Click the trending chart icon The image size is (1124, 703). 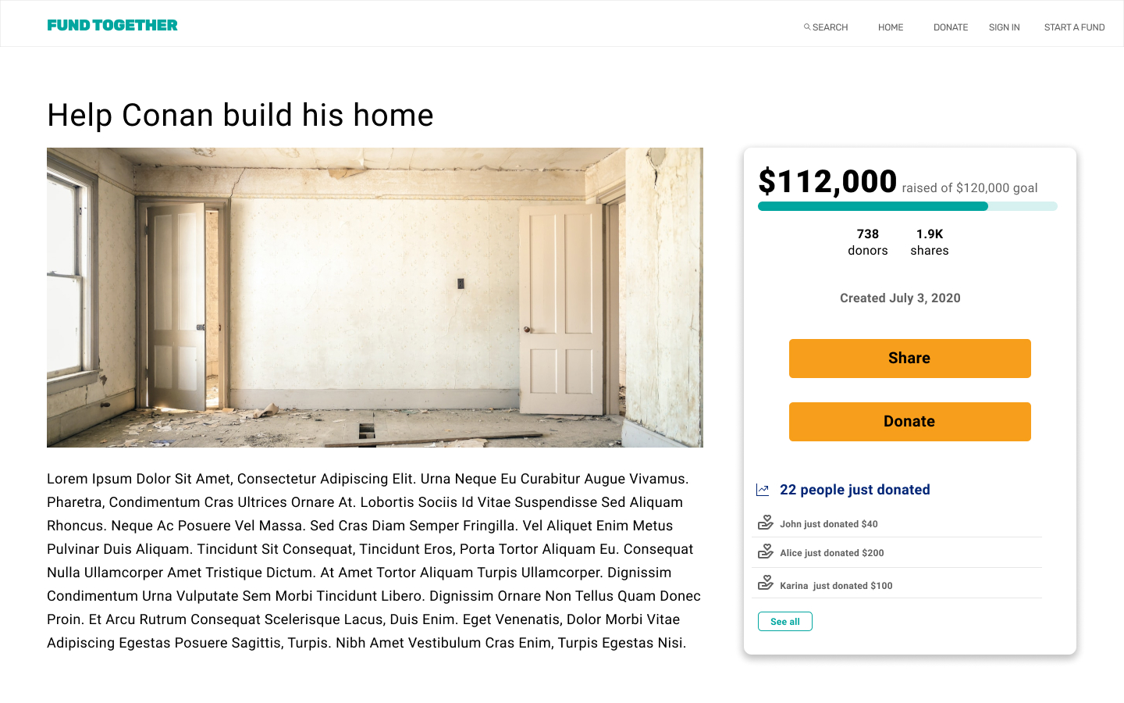click(x=763, y=490)
